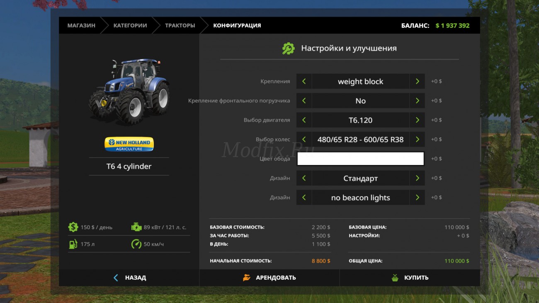Click the green shopping basket icon
The image size is (539, 303).
coord(395,278)
